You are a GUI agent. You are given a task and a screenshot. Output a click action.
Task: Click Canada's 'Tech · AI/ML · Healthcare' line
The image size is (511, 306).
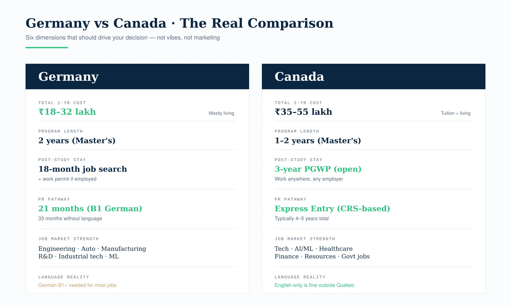tap(313, 249)
